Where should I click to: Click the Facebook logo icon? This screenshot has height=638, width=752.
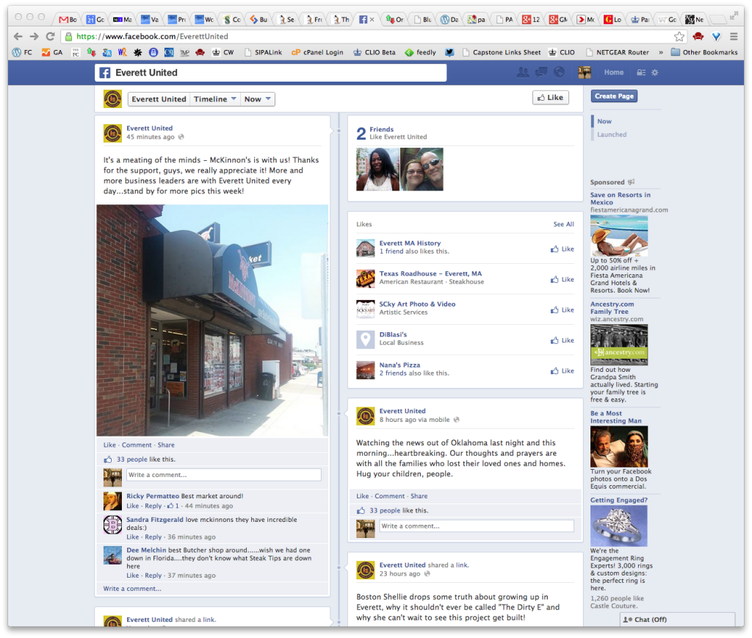(x=104, y=73)
